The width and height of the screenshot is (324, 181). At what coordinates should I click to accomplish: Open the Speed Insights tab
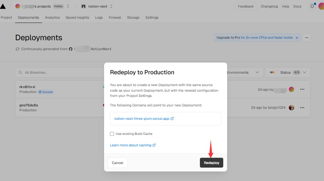coord(77,17)
